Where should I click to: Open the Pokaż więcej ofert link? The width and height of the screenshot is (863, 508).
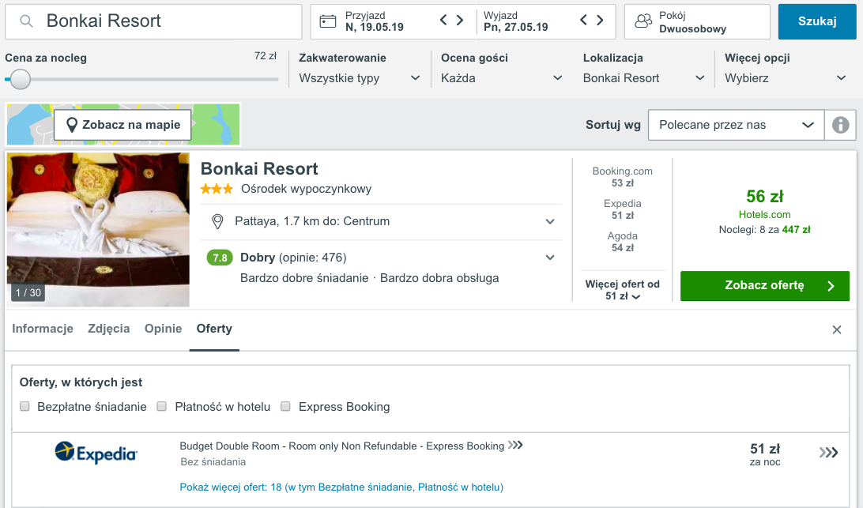coord(341,487)
